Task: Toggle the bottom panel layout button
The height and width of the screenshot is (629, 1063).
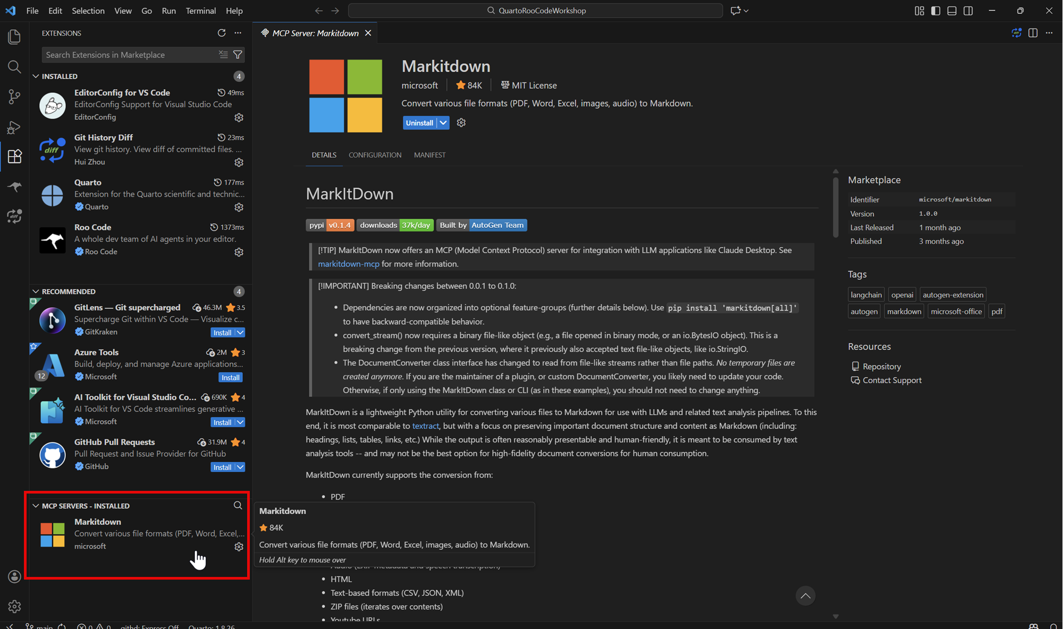Action: pos(952,11)
